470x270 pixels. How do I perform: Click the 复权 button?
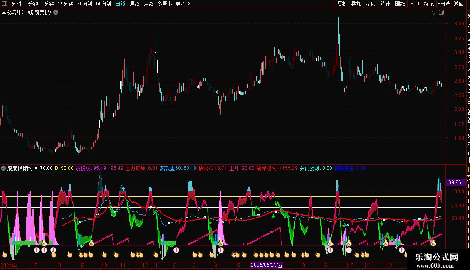342,4
